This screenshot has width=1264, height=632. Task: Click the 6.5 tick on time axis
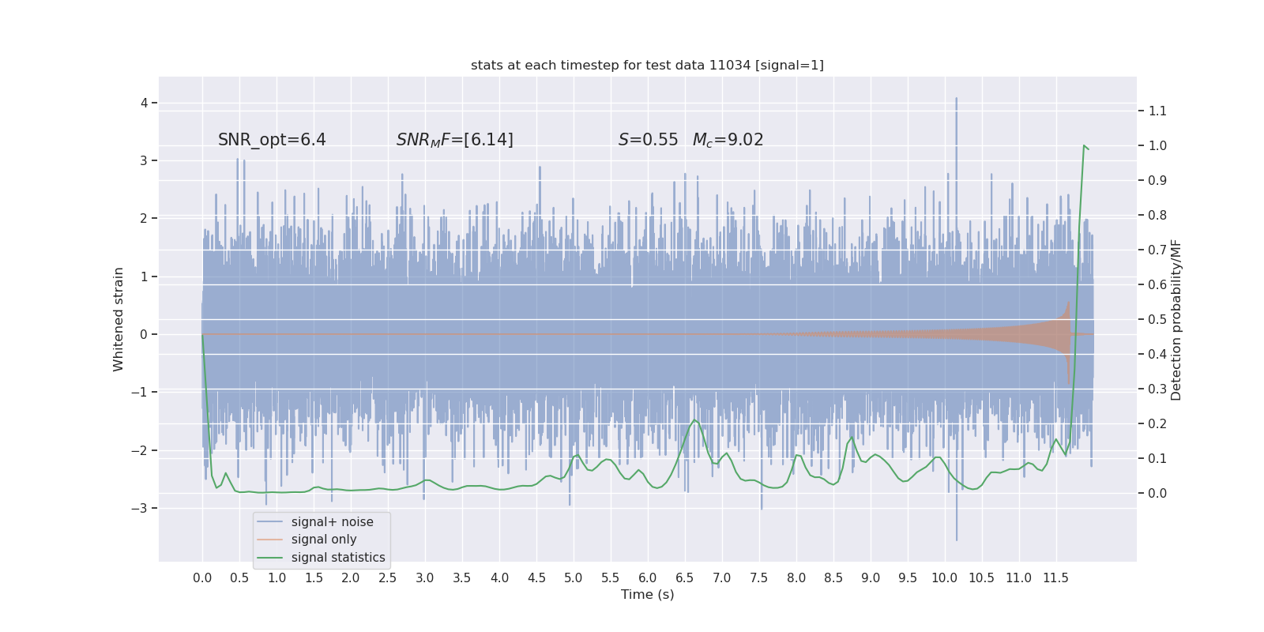click(x=684, y=577)
